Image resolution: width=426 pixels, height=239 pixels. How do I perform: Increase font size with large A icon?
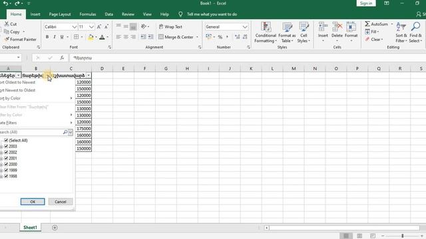99,27
